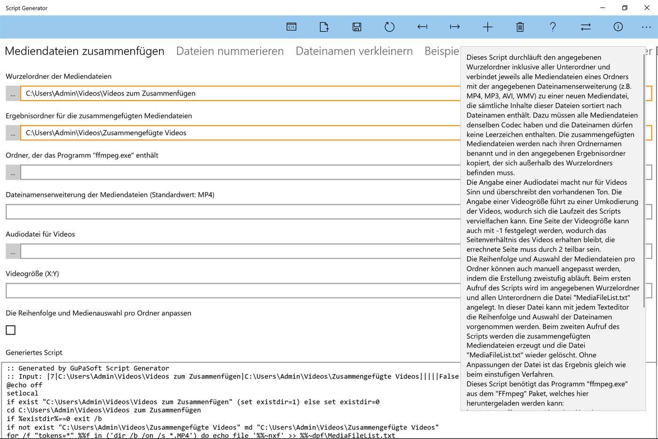
Task: Click the 'Generiertes Script' label
Action: click(34, 352)
